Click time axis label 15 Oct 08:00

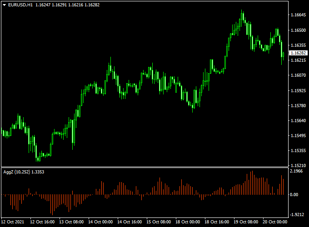coord(159,222)
